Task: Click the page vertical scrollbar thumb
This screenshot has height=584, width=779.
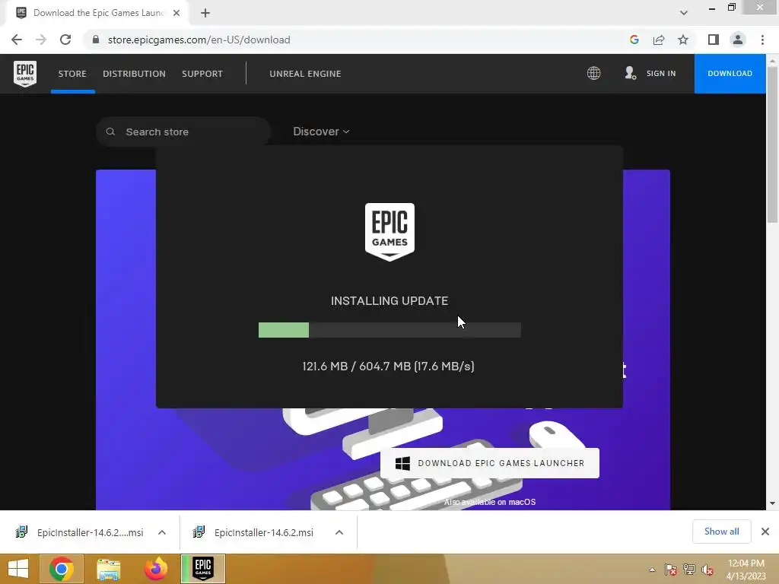Action: [772, 144]
